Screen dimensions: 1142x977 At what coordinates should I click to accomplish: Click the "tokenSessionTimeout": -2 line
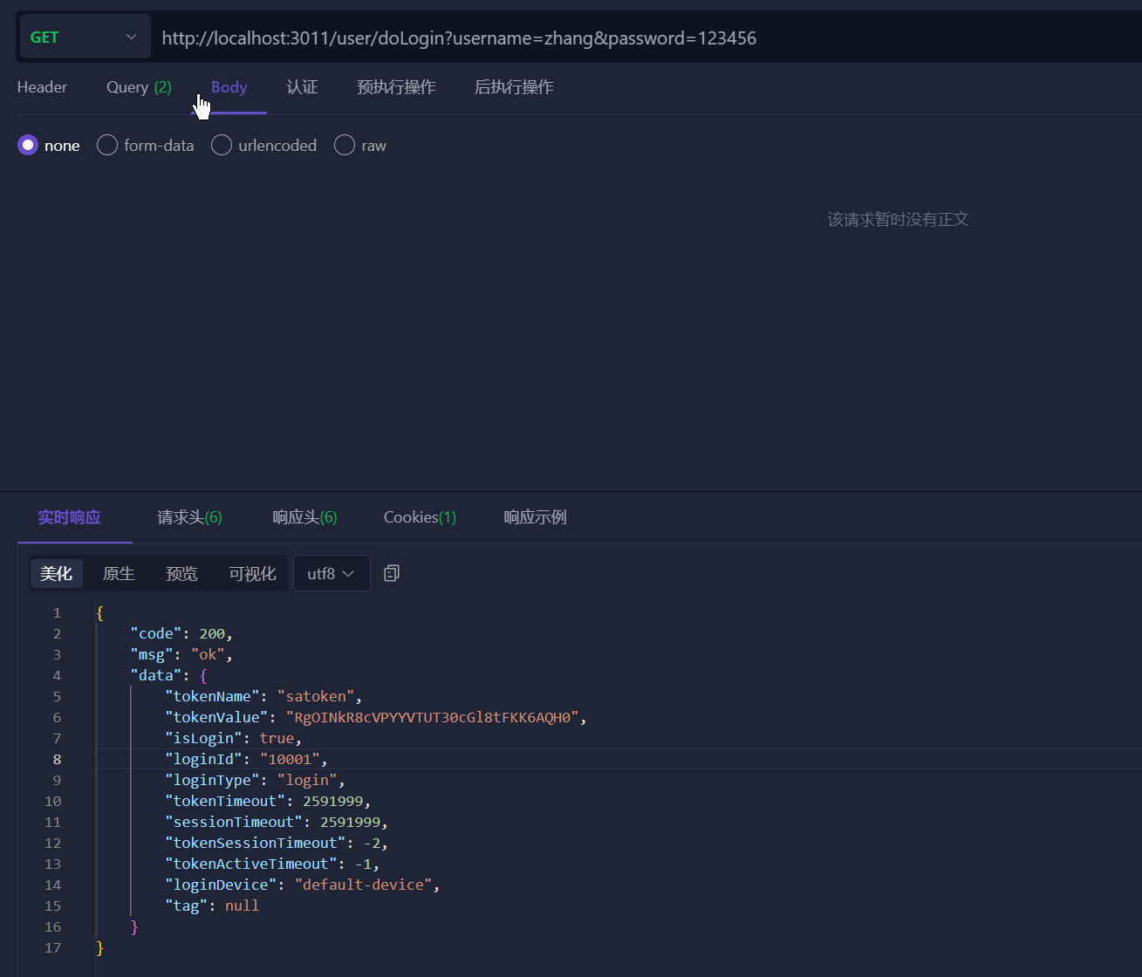277,843
